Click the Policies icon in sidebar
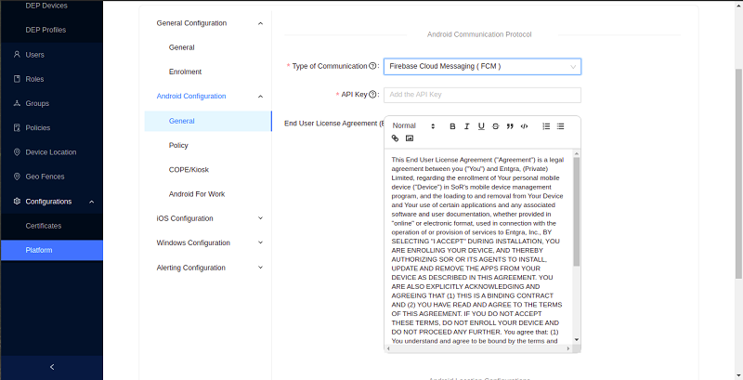 tap(17, 127)
